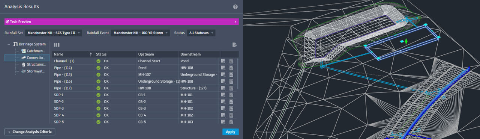The image size is (480, 139).
Task: Click the Channel Start upstream cell
Action: [157, 61]
